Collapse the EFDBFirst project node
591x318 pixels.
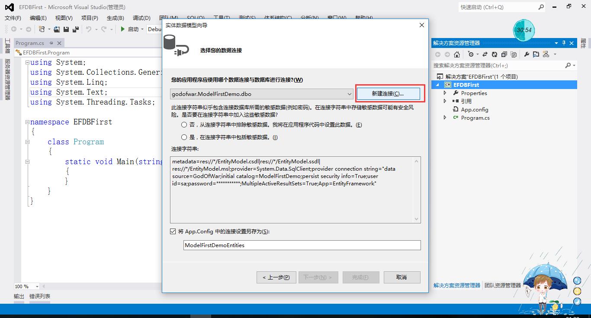438,85
